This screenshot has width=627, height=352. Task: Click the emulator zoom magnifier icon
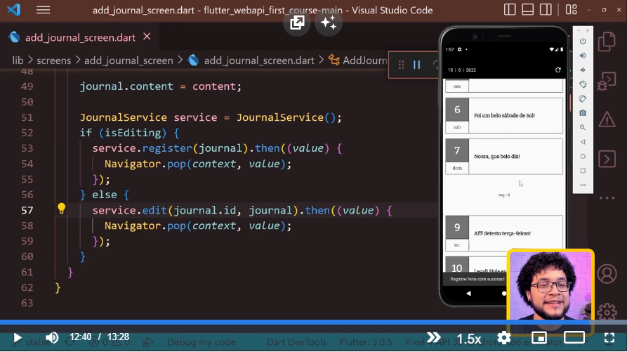point(583,127)
